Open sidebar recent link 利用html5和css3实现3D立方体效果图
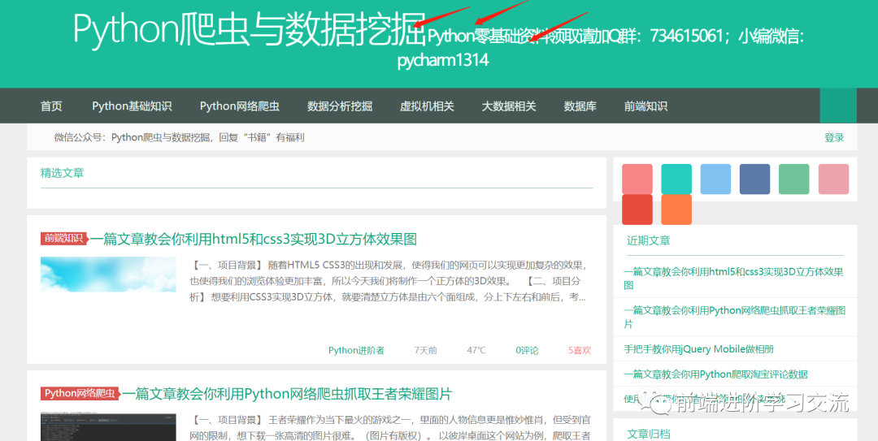The image size is (878, 441). coord(733,278)
